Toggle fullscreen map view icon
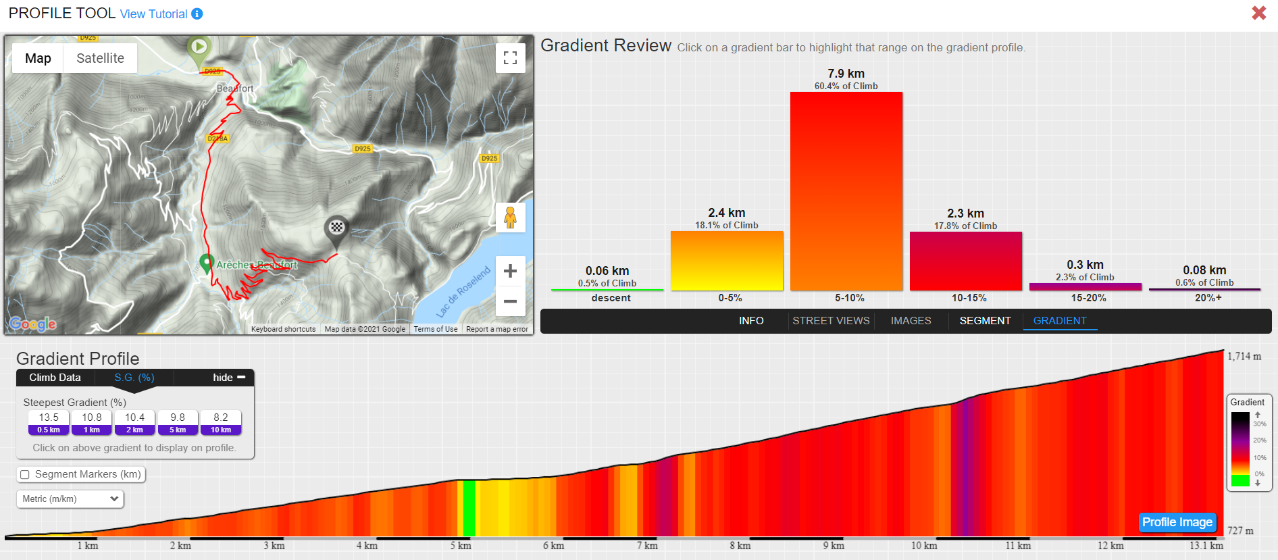1278x560 pixels. click(x=511, y=58)
